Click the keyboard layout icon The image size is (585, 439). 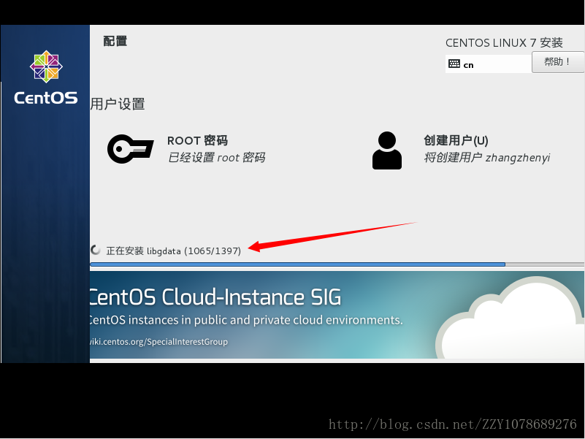point(454,64)
